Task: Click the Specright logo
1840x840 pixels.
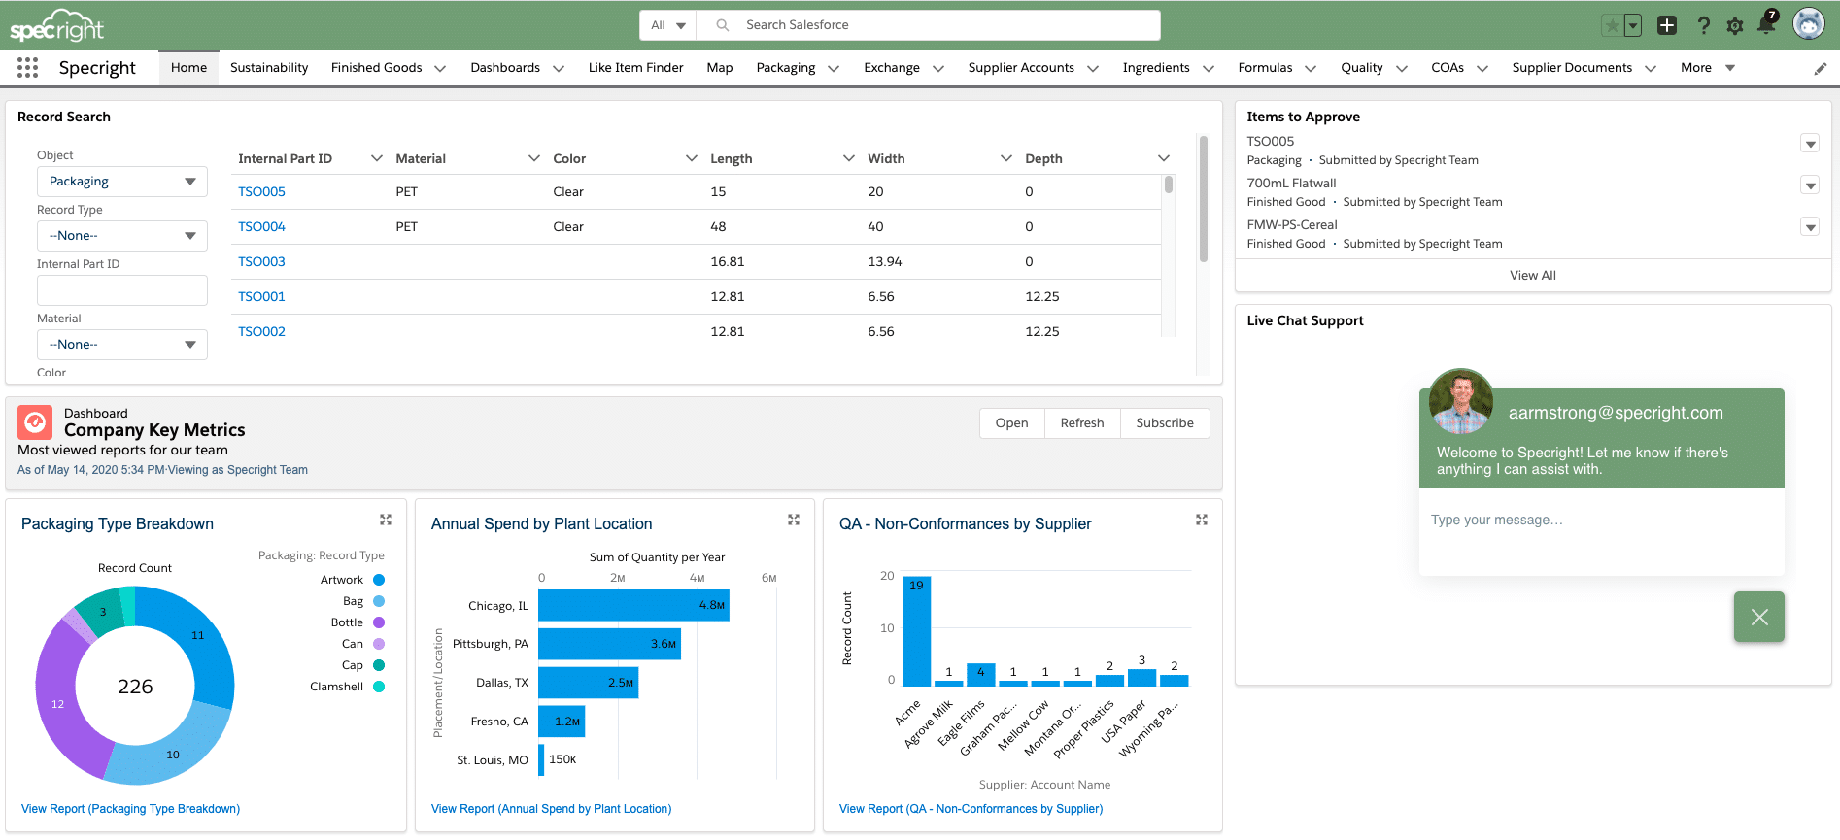Action: click(x=56, y=26)
